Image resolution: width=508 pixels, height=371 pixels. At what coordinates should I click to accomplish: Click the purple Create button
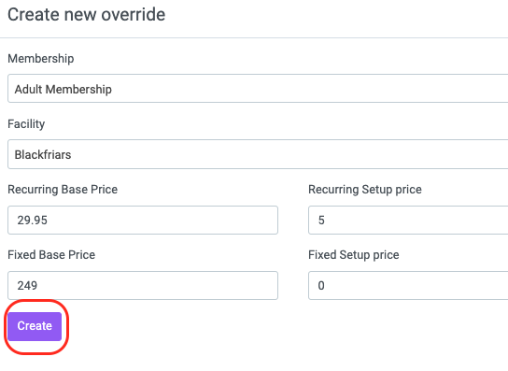click(35, 326)
